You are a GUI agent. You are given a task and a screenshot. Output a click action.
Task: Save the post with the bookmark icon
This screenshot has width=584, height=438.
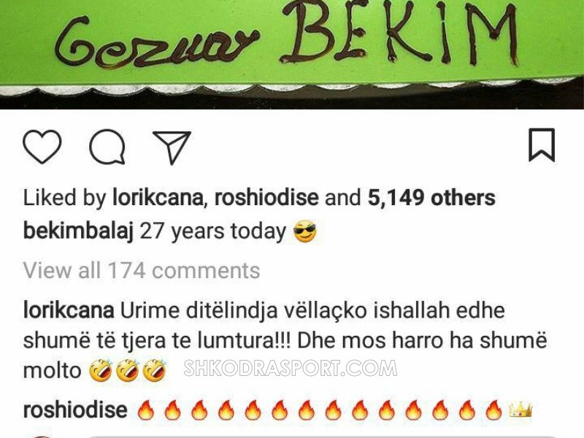542,145
